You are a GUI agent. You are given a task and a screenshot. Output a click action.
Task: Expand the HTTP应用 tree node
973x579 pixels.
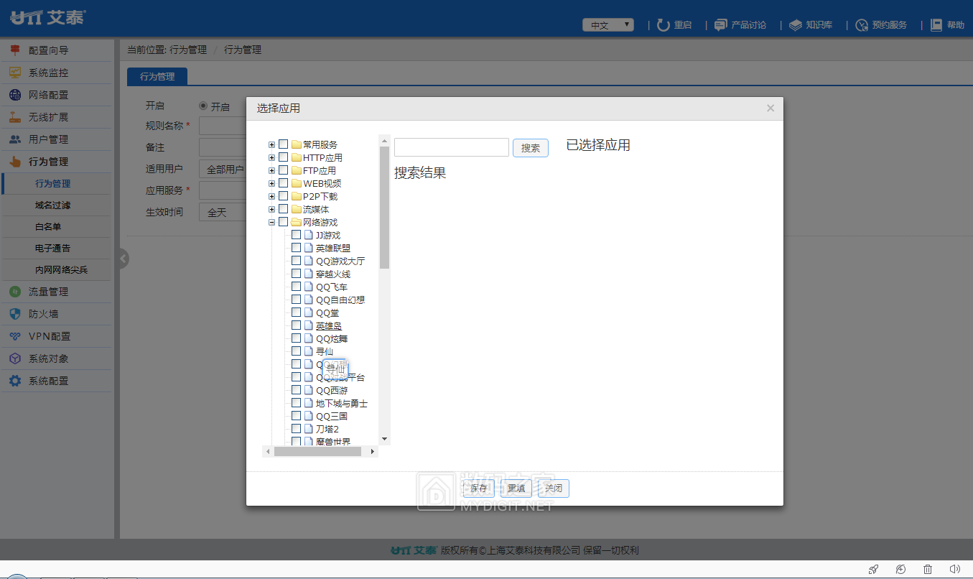click(x=271, y=157)
